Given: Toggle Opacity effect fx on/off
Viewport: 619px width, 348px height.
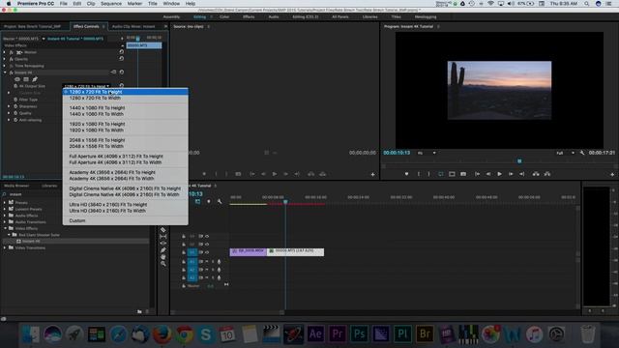Looking at the screenshot, I should tap(12, 59).
